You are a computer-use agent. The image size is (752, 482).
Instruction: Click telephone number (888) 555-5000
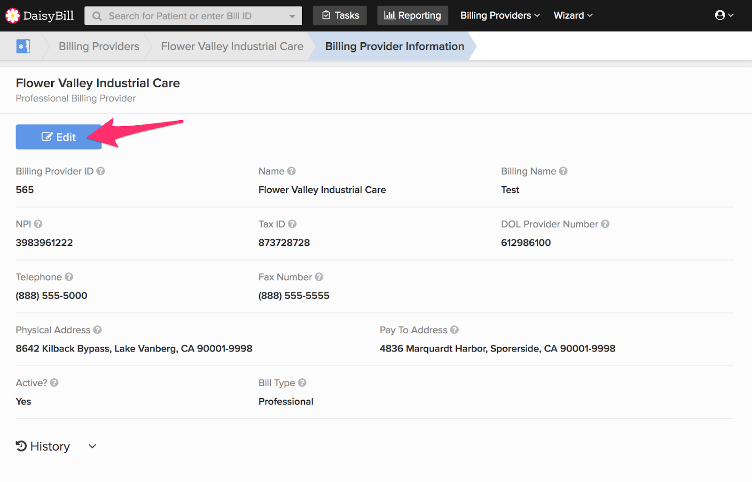(52, 296)
